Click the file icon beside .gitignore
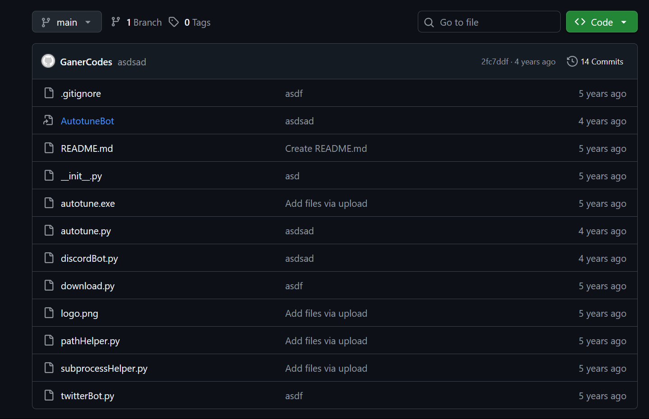This screenshot has width=649, height=419. [49, 93]
